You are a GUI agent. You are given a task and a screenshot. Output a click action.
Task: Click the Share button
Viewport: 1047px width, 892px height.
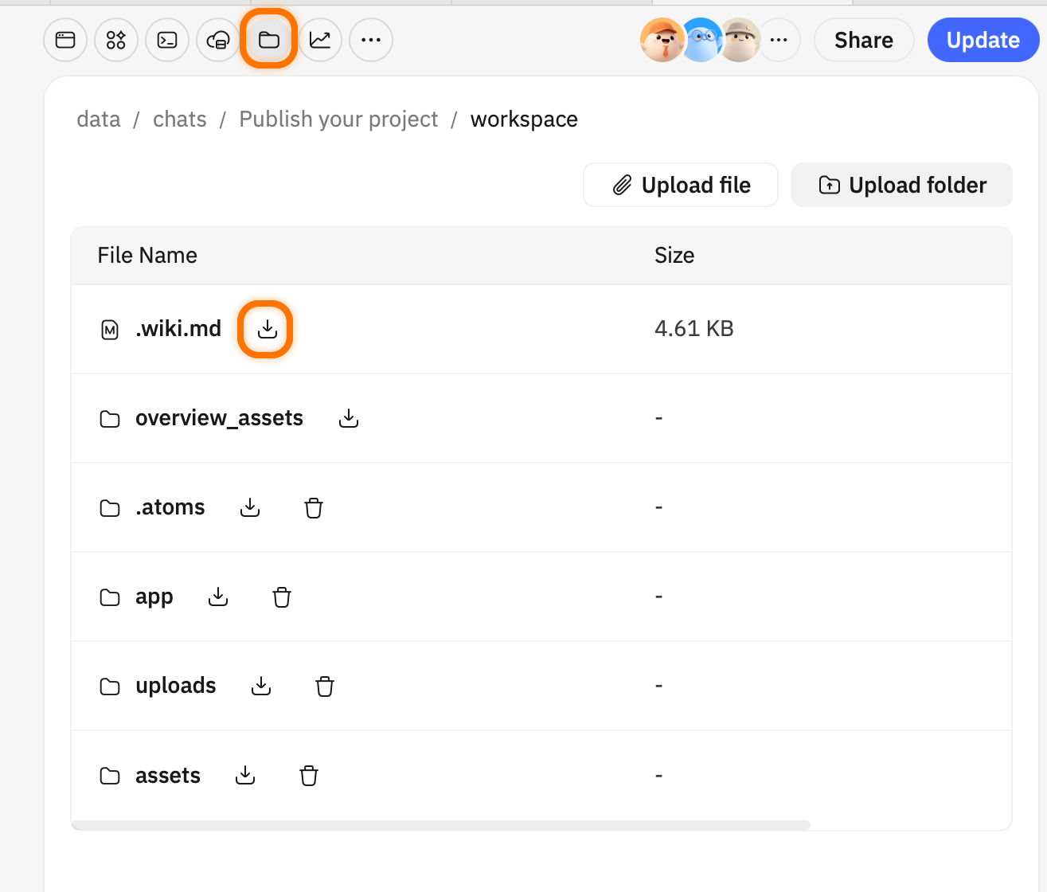tap(864, 40)
